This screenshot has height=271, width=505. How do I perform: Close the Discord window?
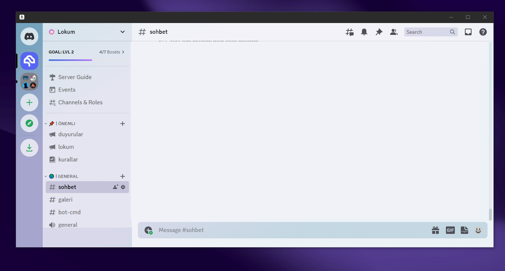coord(485,17)
